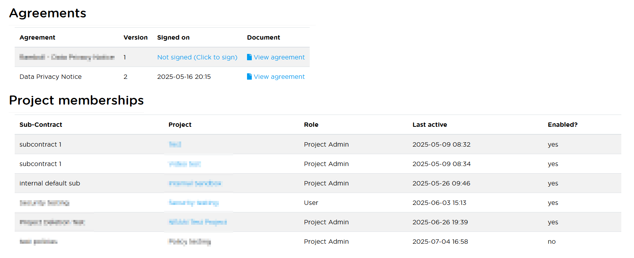Select the Role column header
The height and width of the screenshot is (258, 634).
[311, 124]
